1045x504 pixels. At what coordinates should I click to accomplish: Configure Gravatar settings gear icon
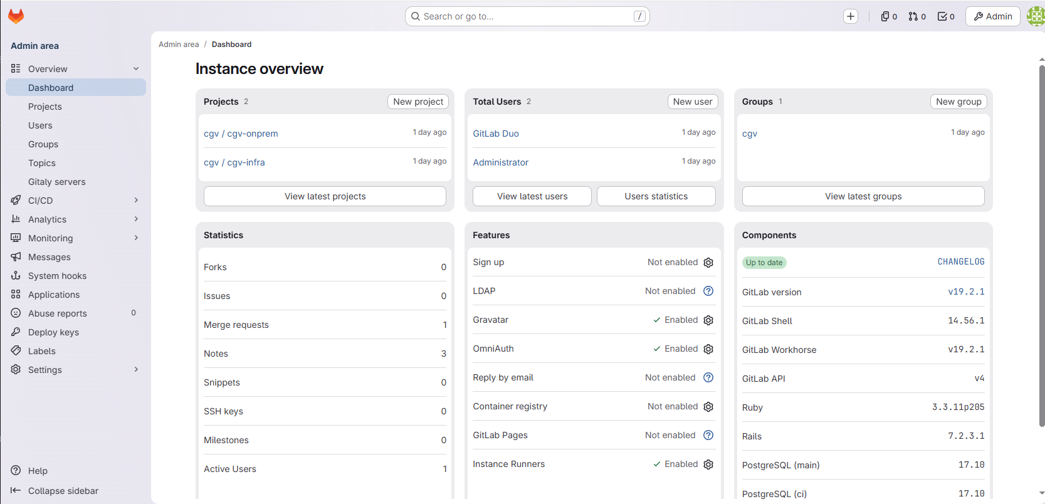pos(708,320)
